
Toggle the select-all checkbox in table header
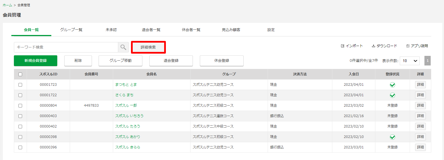click(20, 74)
